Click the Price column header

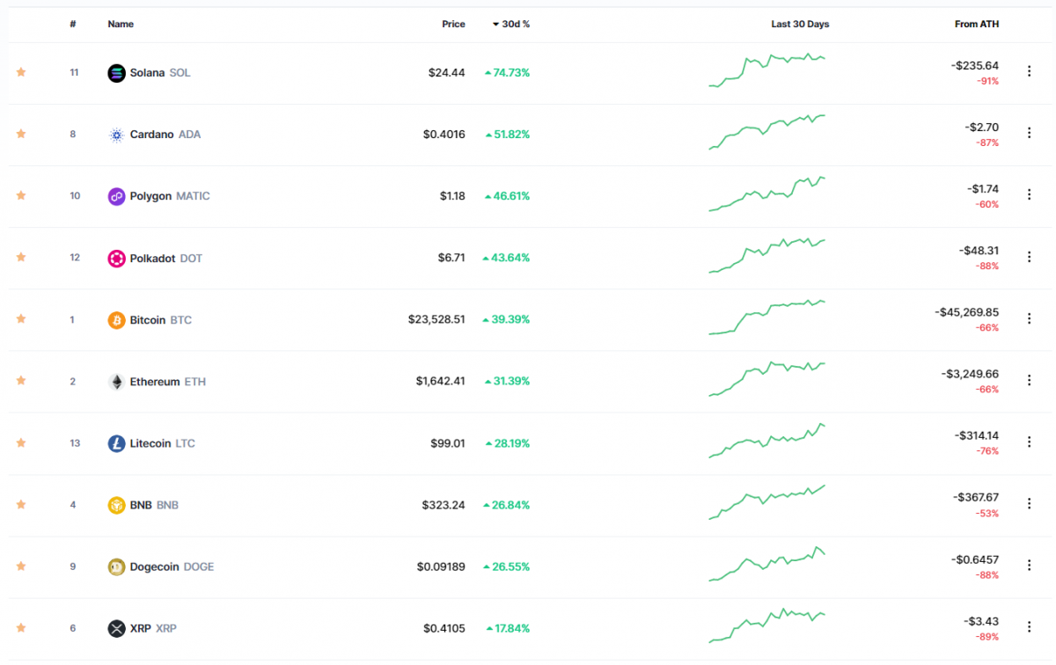pyautogui.click(x=454, y=24)
